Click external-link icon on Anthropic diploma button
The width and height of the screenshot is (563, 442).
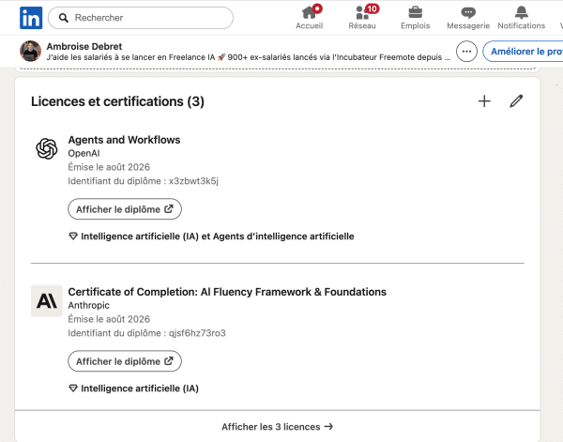(x=169, y=361)
